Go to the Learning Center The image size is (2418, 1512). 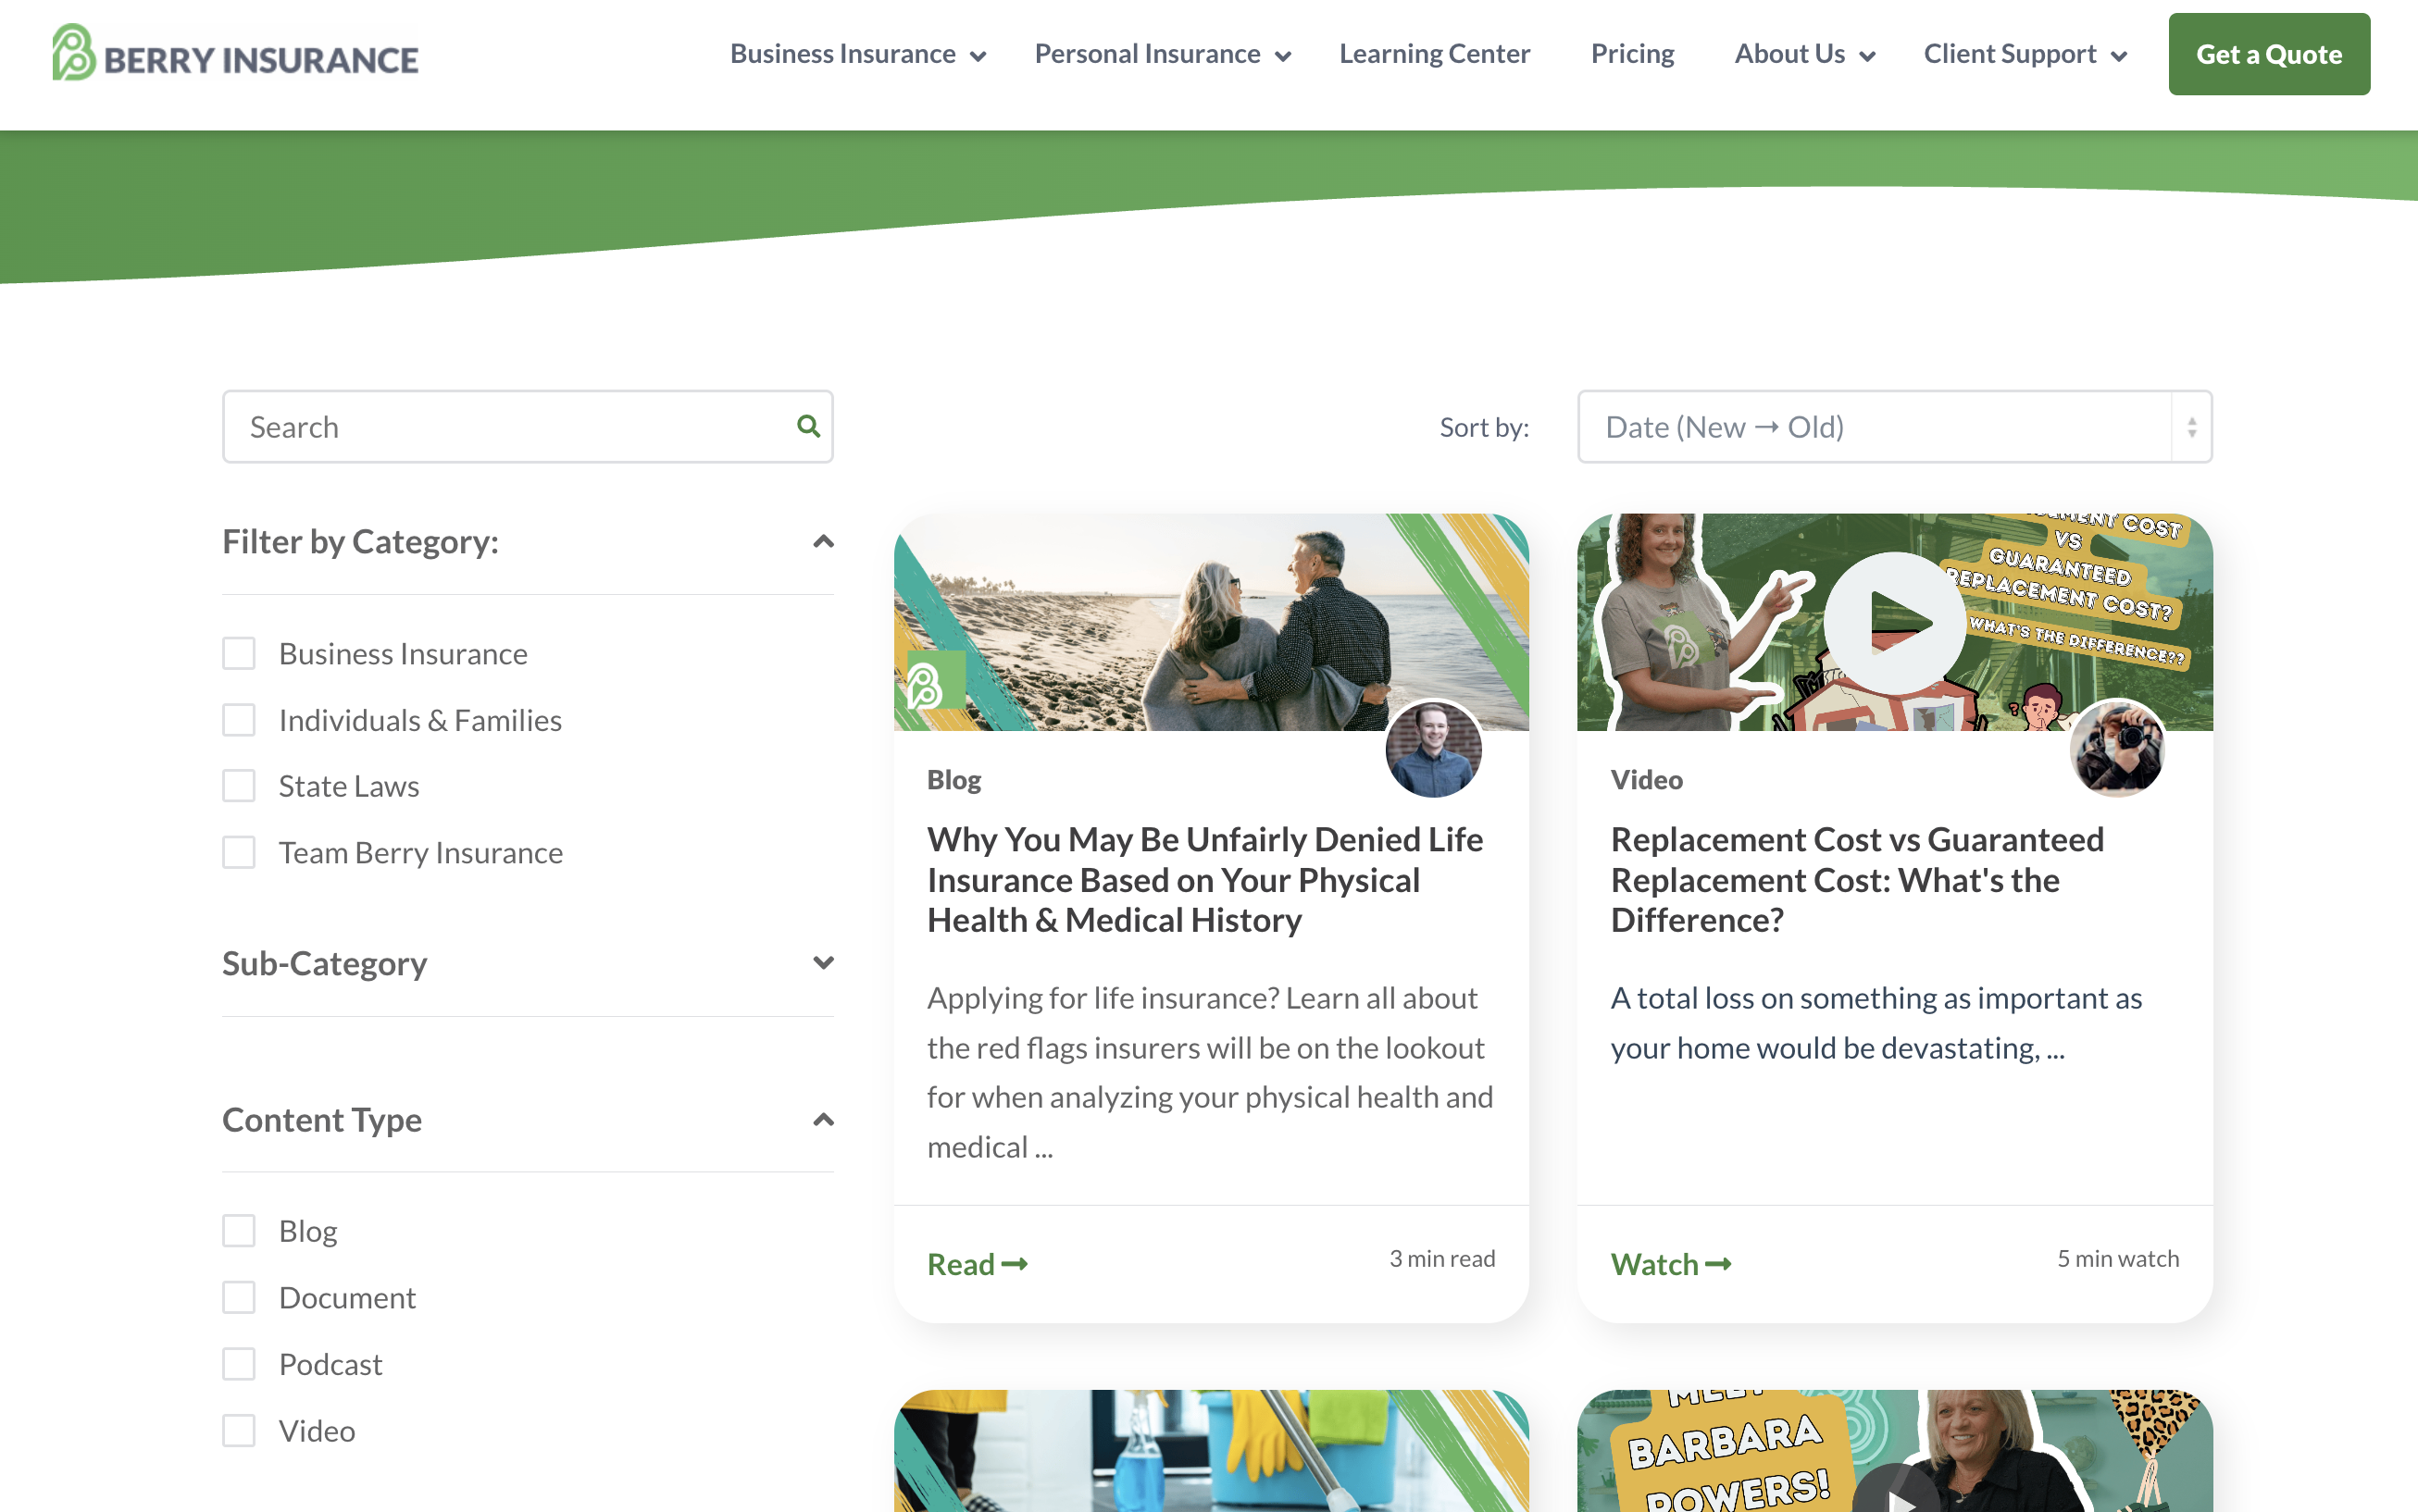tap(1435, 54)
